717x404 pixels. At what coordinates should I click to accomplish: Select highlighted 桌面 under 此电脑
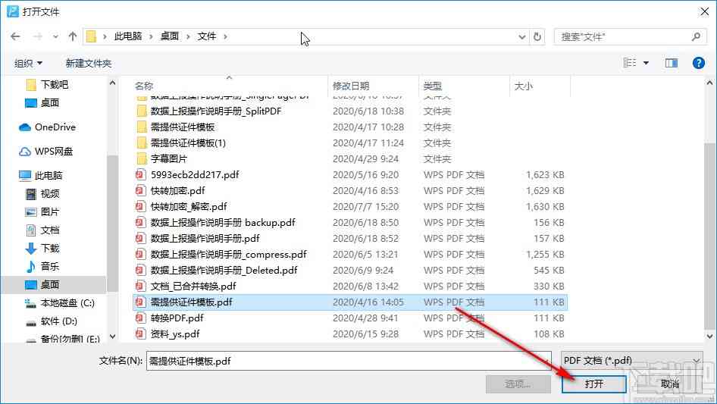[x=49, y=284]
